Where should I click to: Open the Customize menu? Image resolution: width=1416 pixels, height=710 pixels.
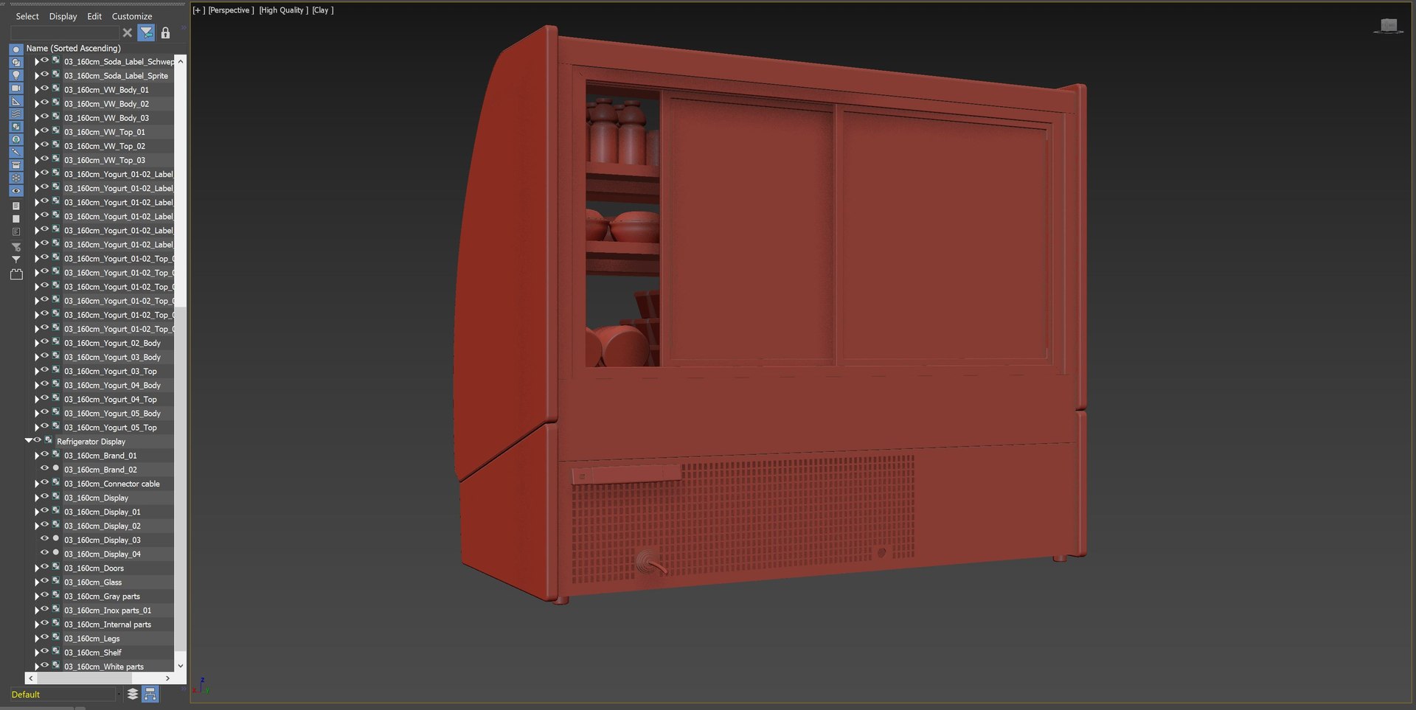pos(132,16)
